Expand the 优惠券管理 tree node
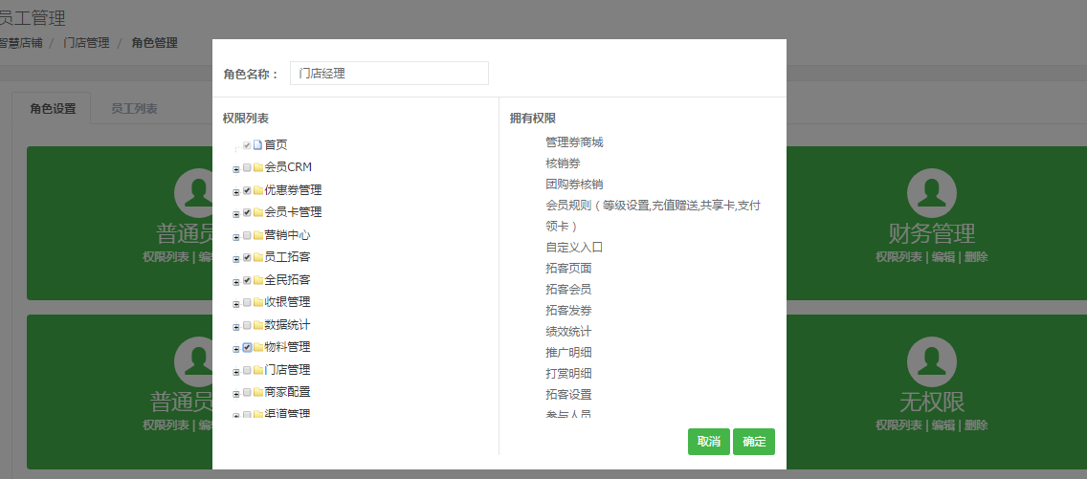Image resolution: width=1087 pixels, height=479 pixels. tap(236, 192)
